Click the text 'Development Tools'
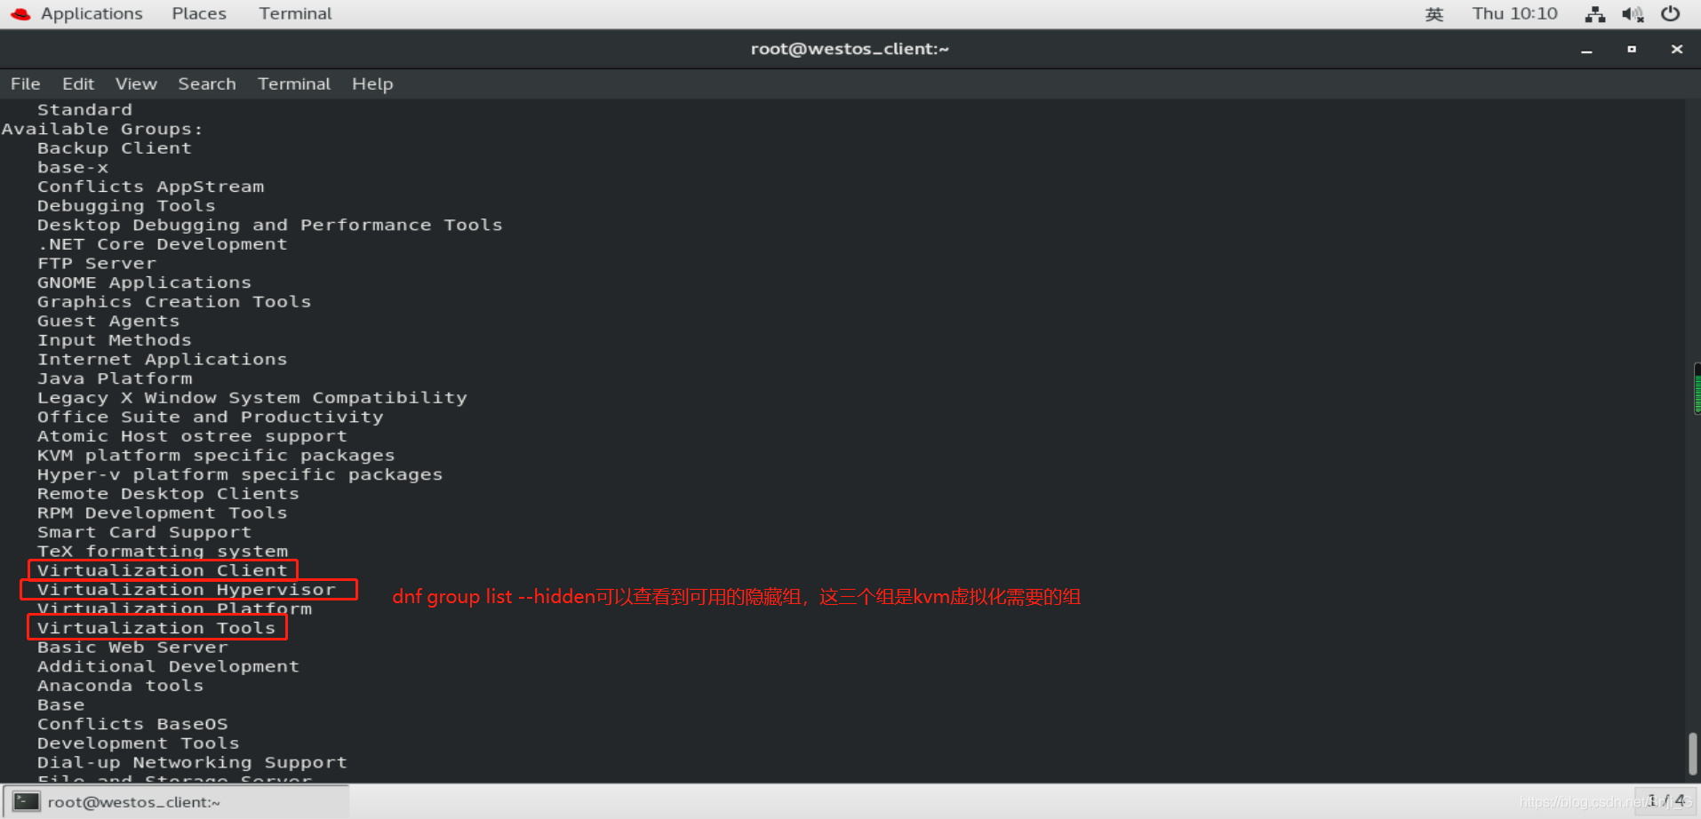This screenshot has width=1701, height=819. point(138,743)
